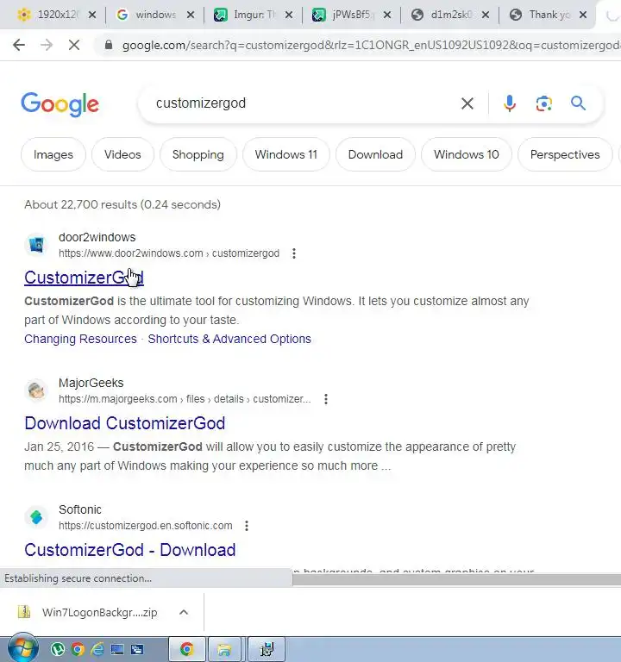The height and width of the screenshot is (662, 621).
Task: Open the CustomizerGod - Download Softonic result
Action: click(130, 550)
